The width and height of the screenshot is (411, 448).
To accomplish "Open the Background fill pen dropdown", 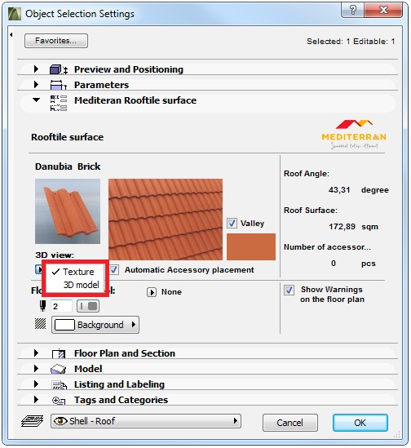I will click(95, 325).
